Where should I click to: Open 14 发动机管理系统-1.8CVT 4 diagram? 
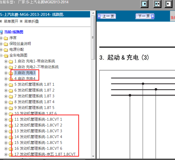[x=38, y=137]
